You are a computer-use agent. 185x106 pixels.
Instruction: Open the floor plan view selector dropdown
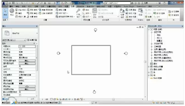click(14, 40)
